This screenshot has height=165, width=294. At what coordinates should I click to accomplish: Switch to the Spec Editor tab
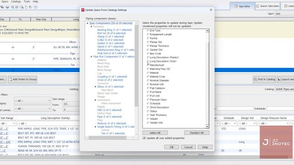tap(242, 6)
